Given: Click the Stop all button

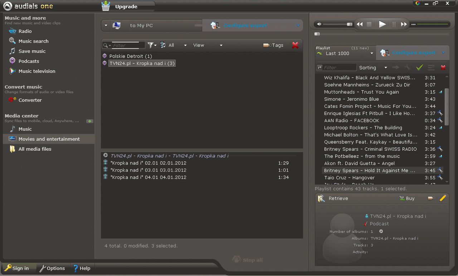Looking at the screenshot, I should point(247,260).
